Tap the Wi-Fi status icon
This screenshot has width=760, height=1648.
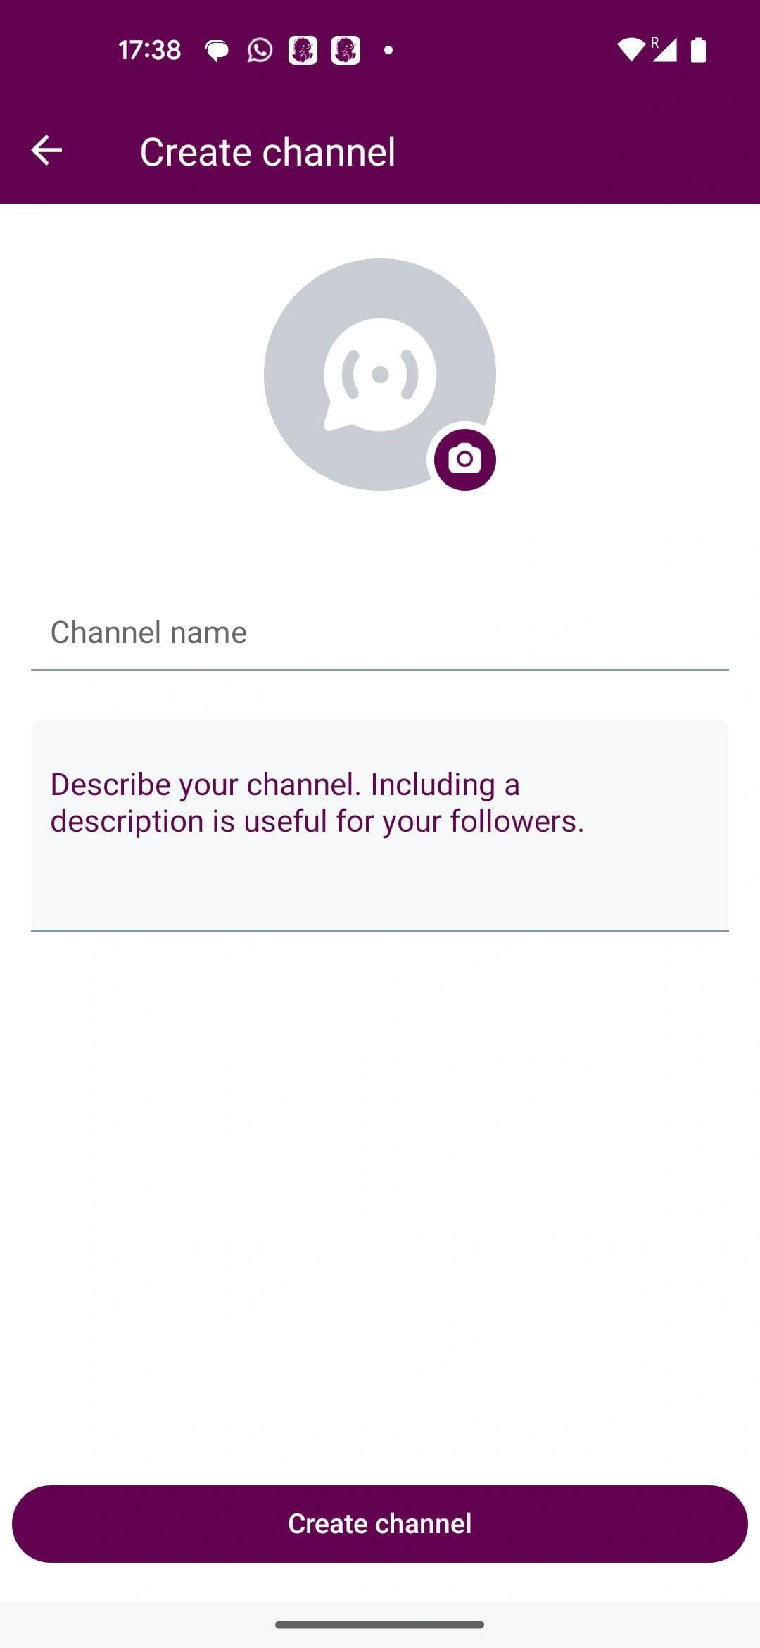pos(631,50)
